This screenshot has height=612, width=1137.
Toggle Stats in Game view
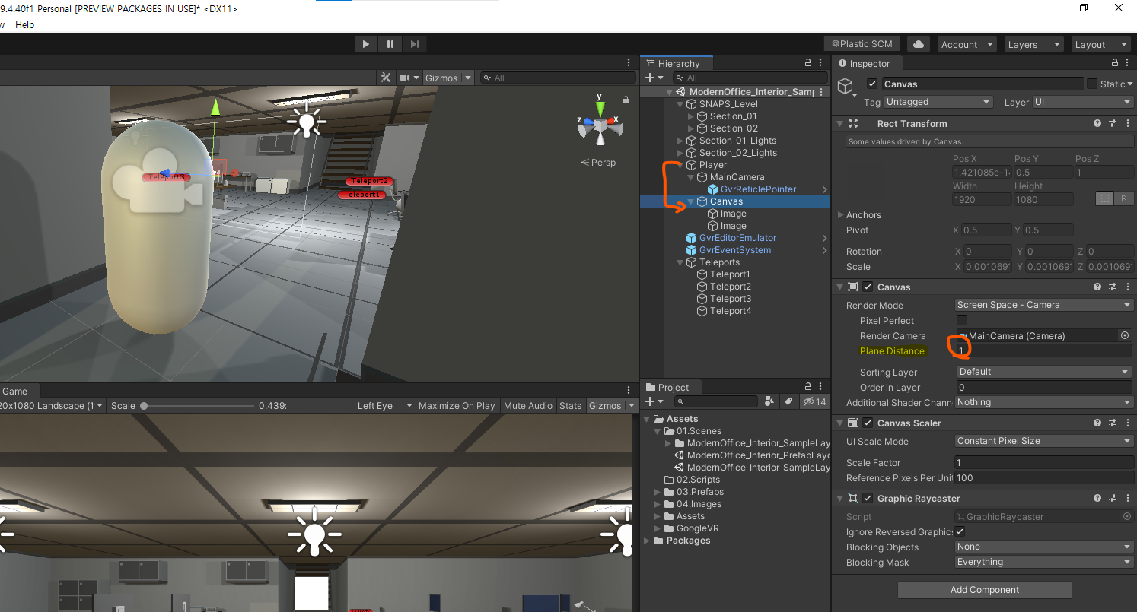570,405
